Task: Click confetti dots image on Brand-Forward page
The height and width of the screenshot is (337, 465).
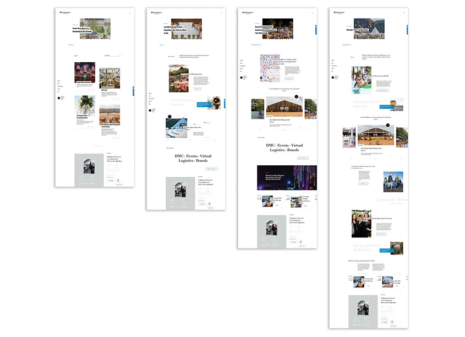Action: click(270, 68)
